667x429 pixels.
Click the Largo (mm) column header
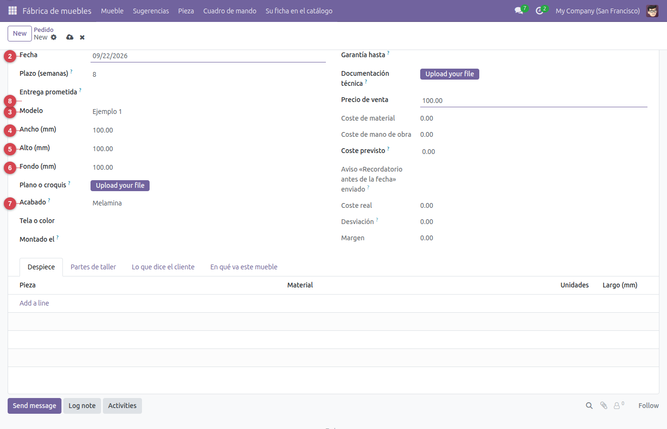click(620, 285)
